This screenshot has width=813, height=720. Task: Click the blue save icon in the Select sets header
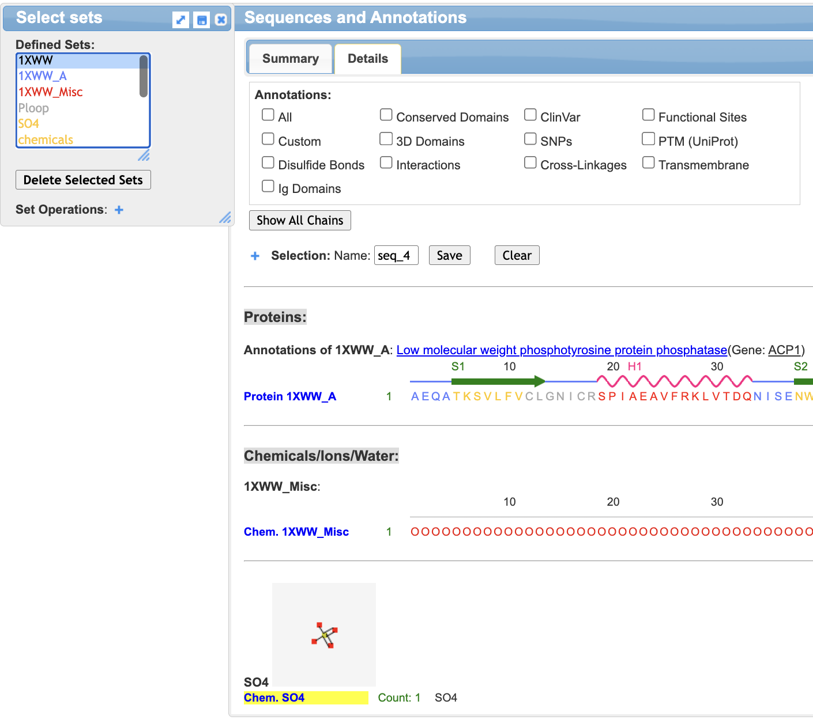[201, 20]
